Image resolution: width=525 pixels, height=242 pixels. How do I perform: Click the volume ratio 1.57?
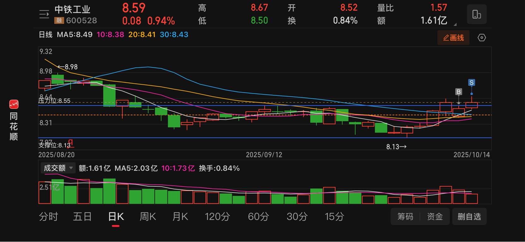[x=439, y=8]
